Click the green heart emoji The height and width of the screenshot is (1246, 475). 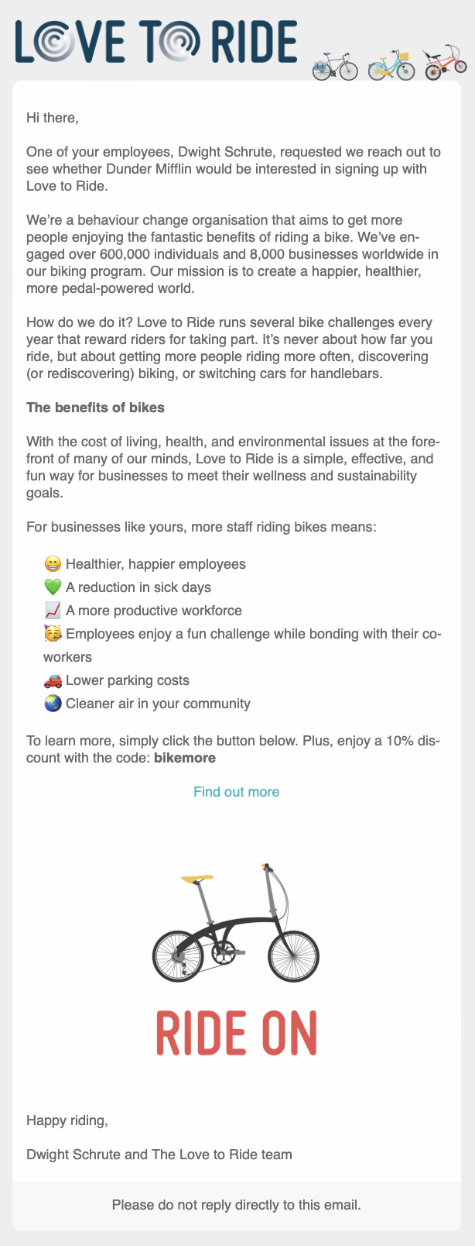coord(53,587)
